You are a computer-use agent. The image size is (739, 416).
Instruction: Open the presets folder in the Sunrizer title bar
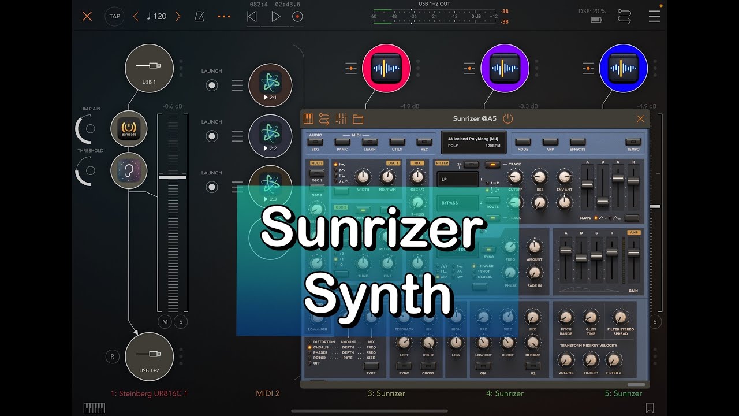pyautogui.click(x=358, y=119)
